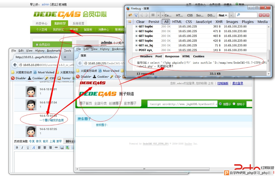The width and height of the screenshot is (275, 177).
Task: Show 今天 history messages
Action: pyautogui.click(x=32, y=141)
